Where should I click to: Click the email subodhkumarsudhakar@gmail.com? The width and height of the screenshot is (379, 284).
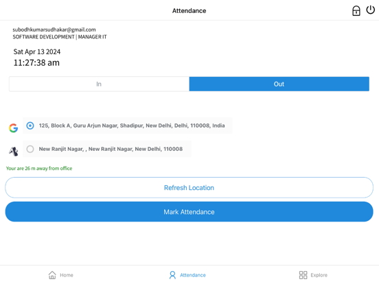tap(54, 29)
